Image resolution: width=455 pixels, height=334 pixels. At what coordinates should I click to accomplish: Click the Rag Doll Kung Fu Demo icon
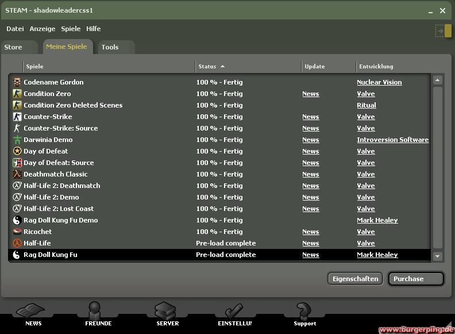coord(17,220)
